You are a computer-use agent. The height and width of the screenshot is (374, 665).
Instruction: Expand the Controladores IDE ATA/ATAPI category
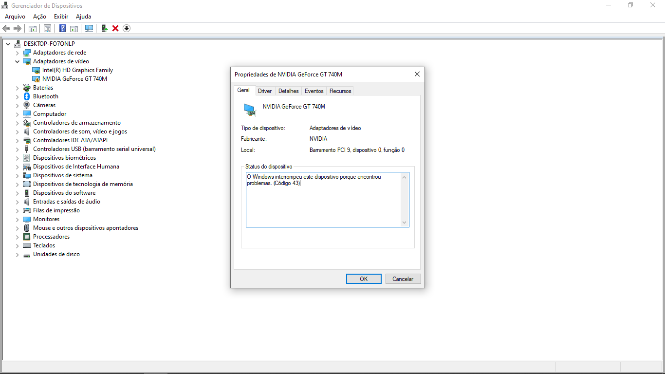tap(17, 140)
